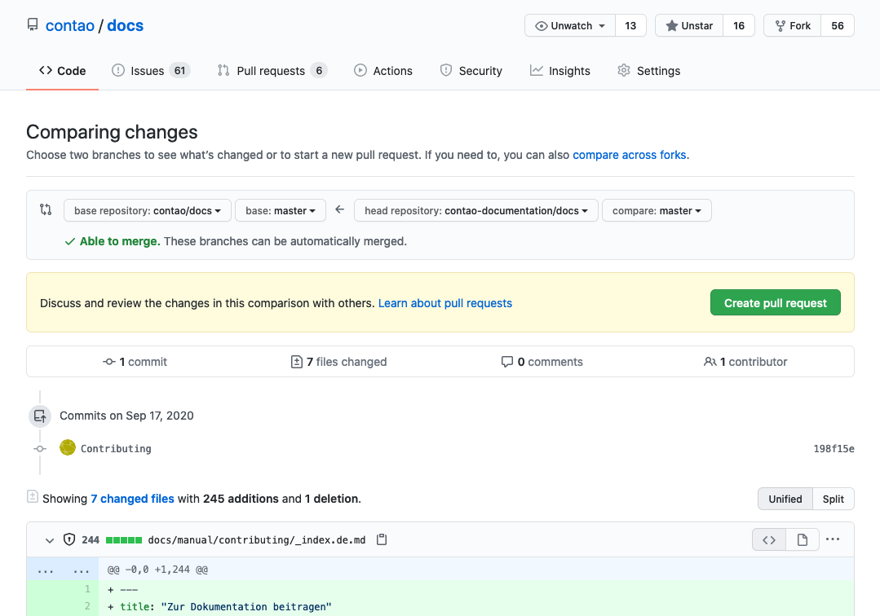Open the Unwatch notifications dropdown

569,26
